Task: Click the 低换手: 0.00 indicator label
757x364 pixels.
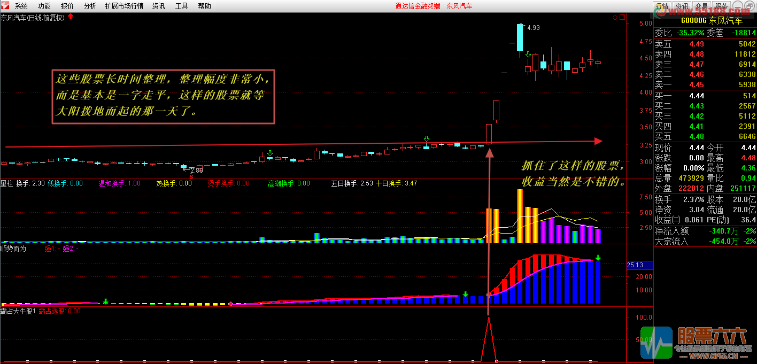Action: pyautogui.click(x=65, y=183)
